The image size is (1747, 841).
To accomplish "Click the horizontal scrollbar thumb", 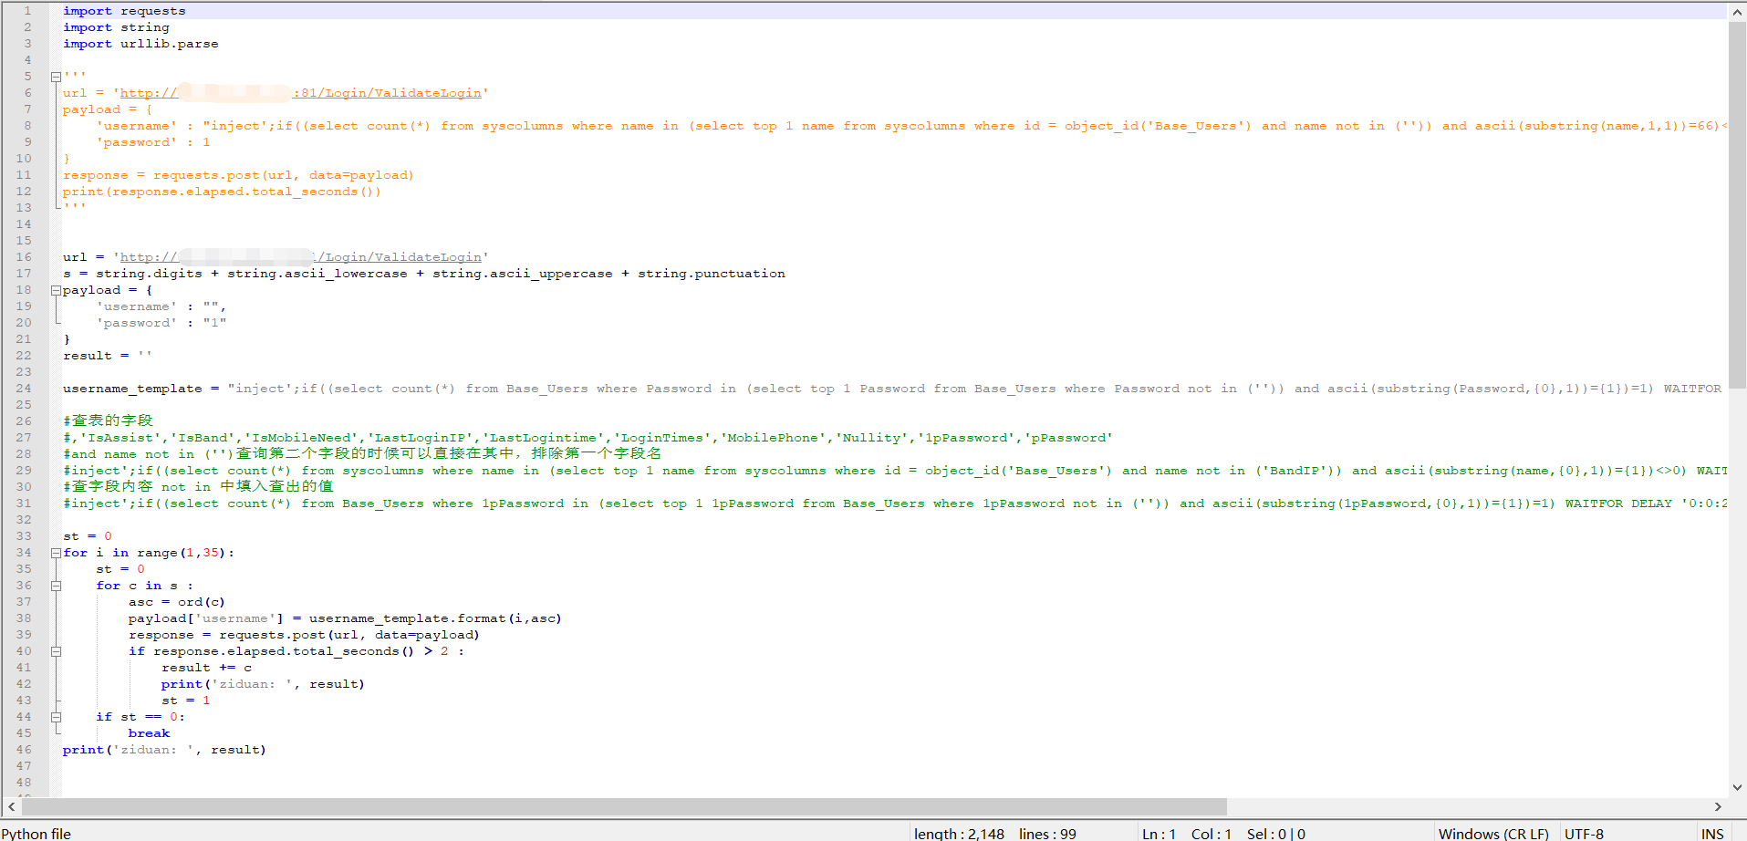I will tap(624, 807).
